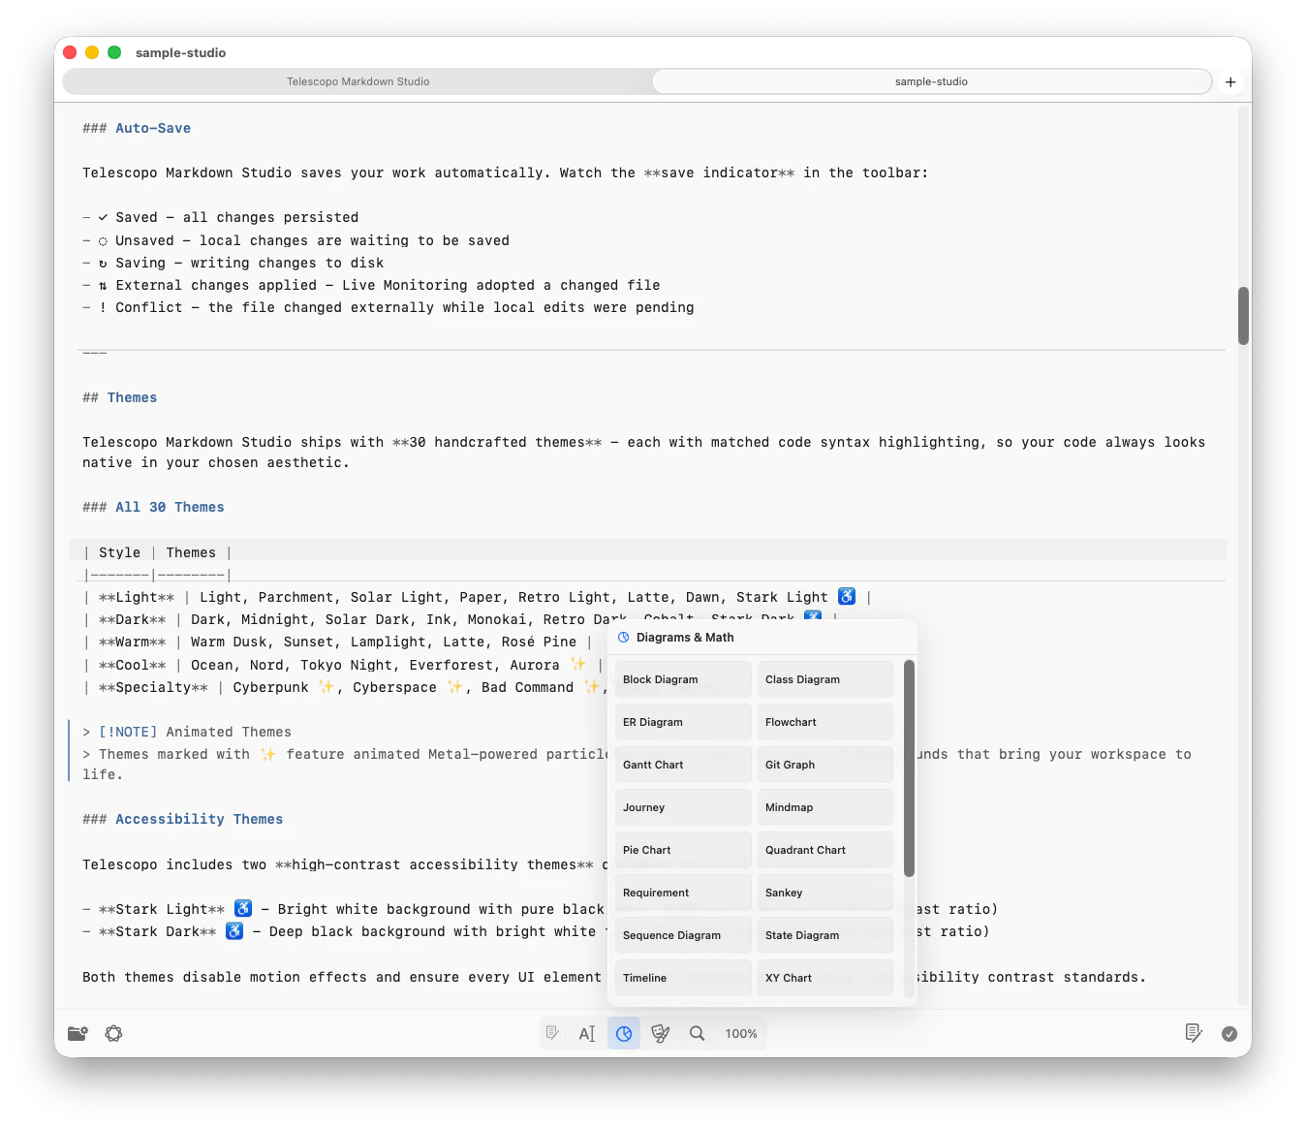Toggle the Diagrams & Math toolbar button
Image resolution: width=1306 pixels, height=1129 pixels.
tap(624, 1034)
